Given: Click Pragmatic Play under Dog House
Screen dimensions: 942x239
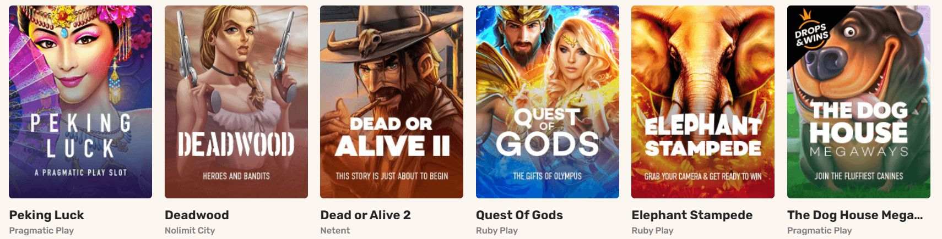Looking at the screenshot, I should point(820,231).
